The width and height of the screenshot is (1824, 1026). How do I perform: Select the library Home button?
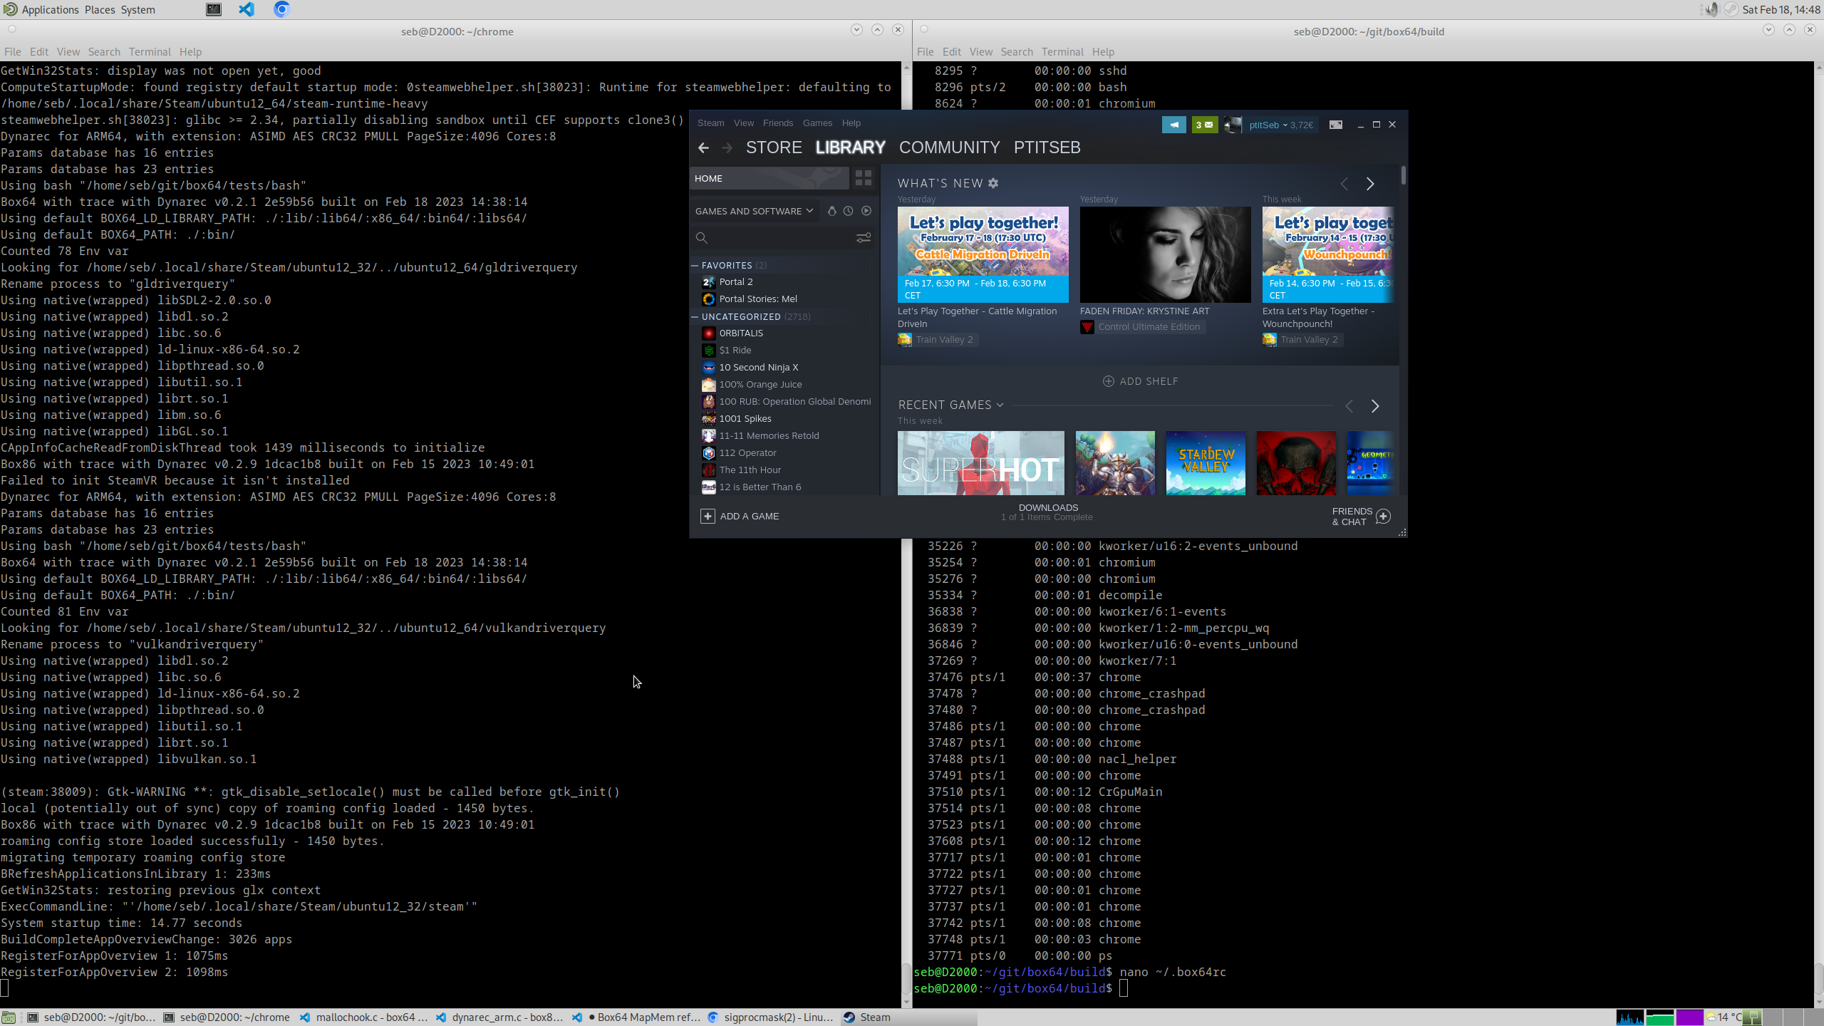click(x=769, y=178)
